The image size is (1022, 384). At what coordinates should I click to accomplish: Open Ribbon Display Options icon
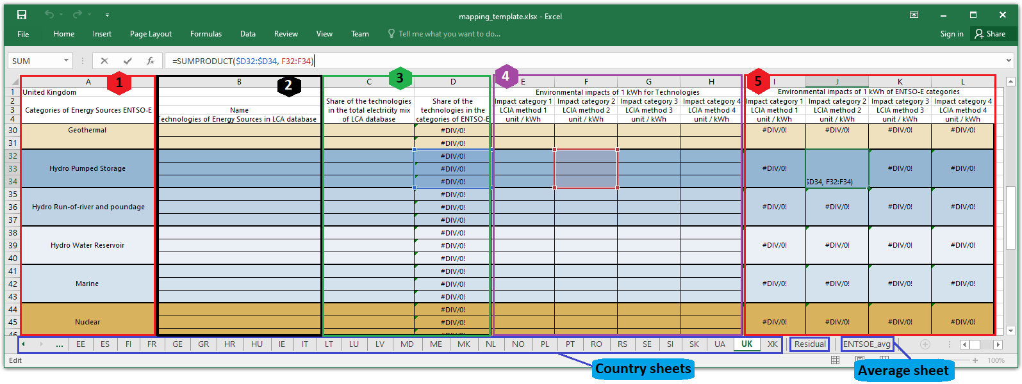914,15
